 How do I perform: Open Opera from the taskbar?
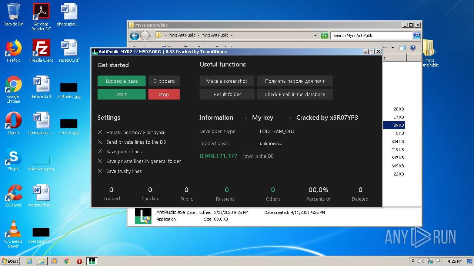pos(79,261)
